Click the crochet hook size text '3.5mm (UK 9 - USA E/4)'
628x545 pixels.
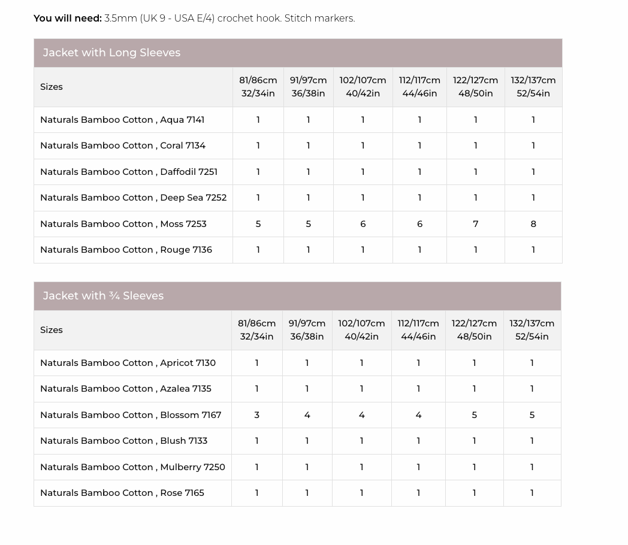coord(159,19)
